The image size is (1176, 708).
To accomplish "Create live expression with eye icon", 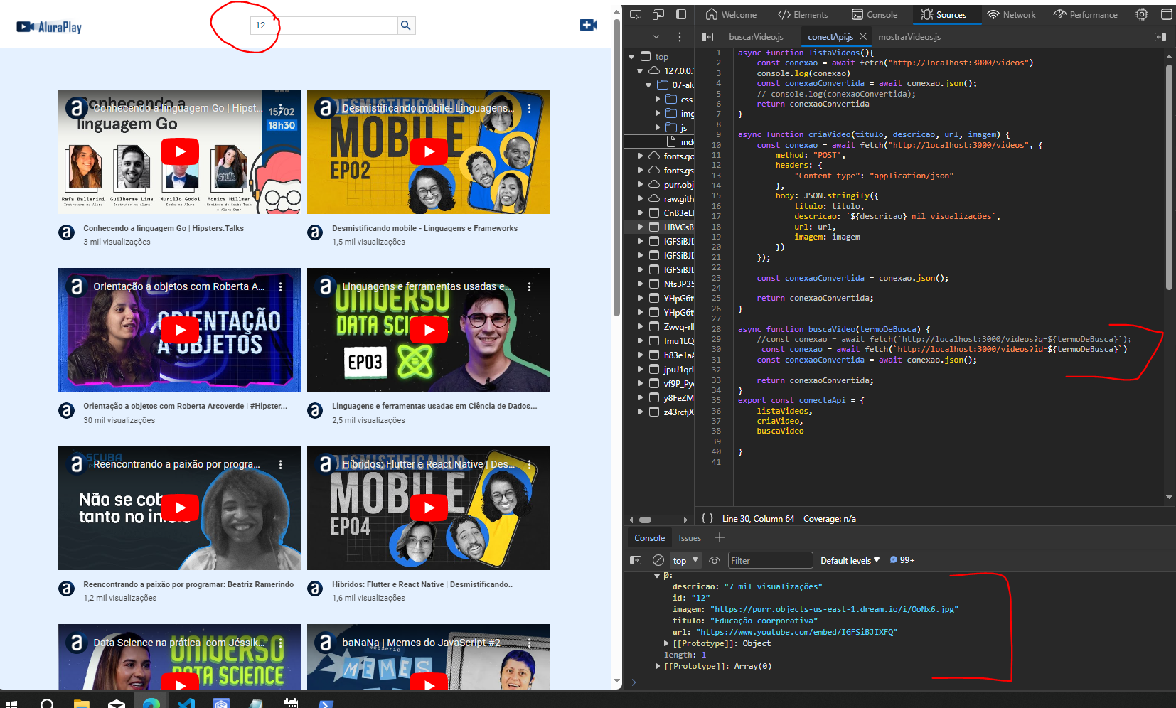I will point(715,560).
